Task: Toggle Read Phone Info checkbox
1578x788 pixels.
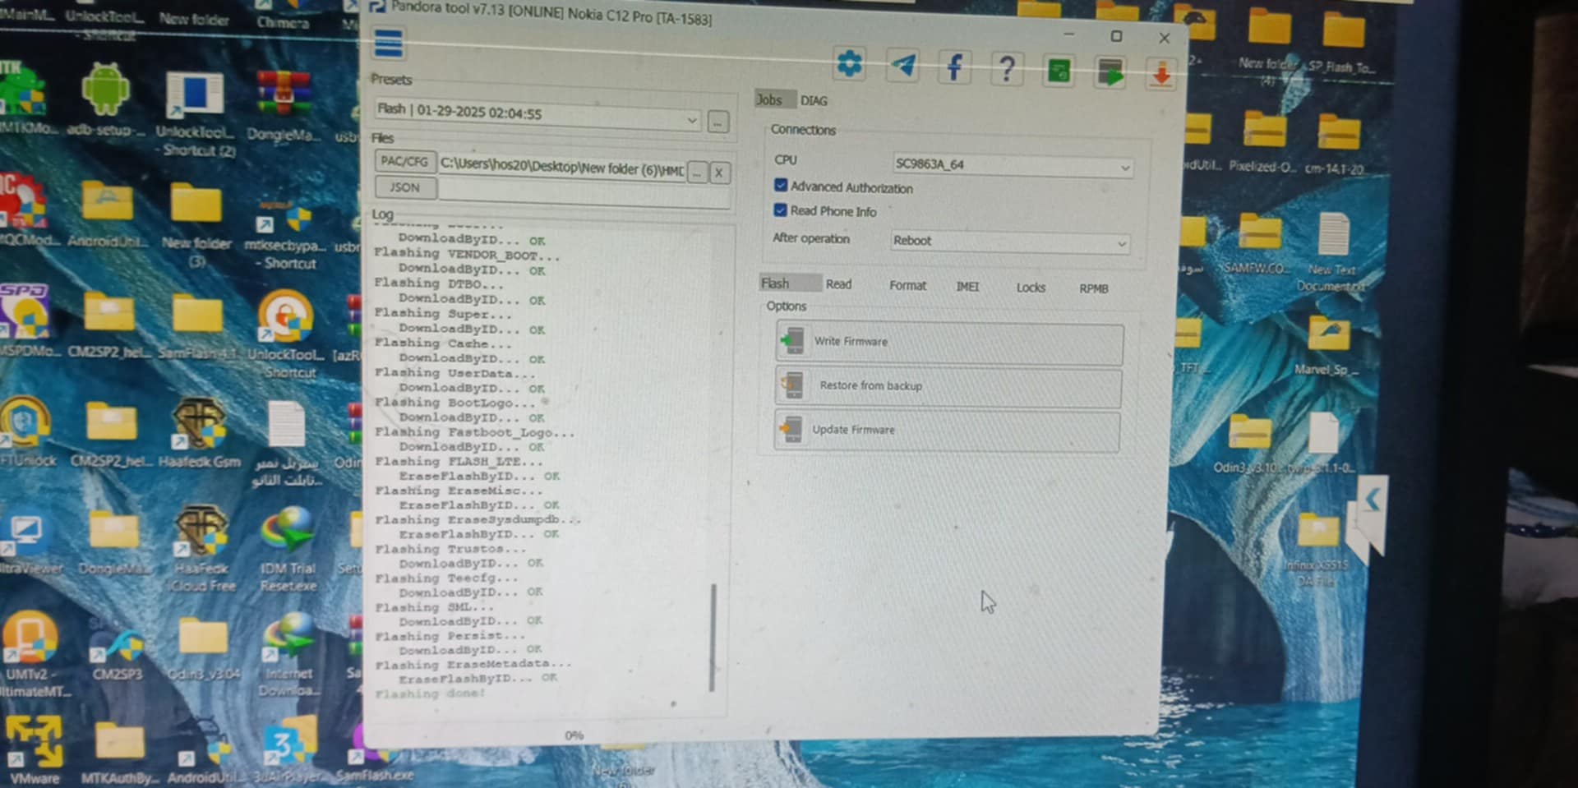Action: [x=781, y=210]
